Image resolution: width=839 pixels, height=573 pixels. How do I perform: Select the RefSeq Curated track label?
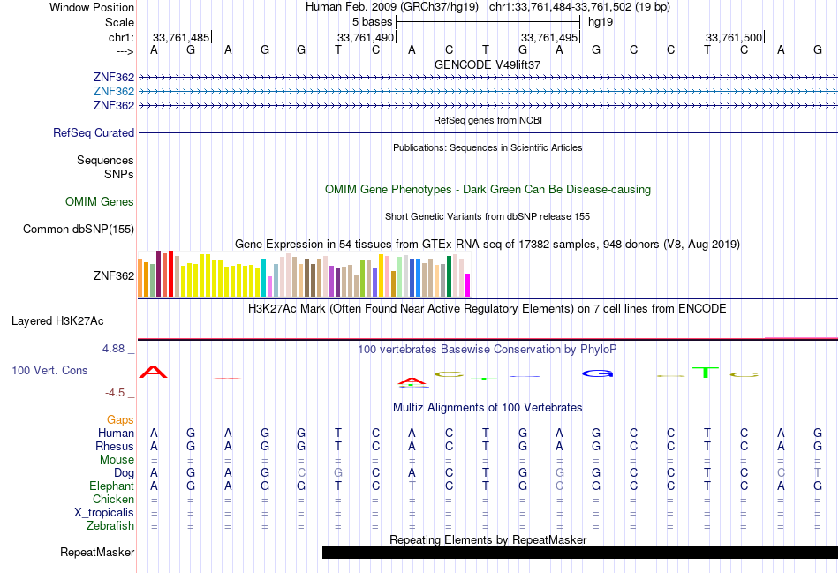(x=93, y=132)
